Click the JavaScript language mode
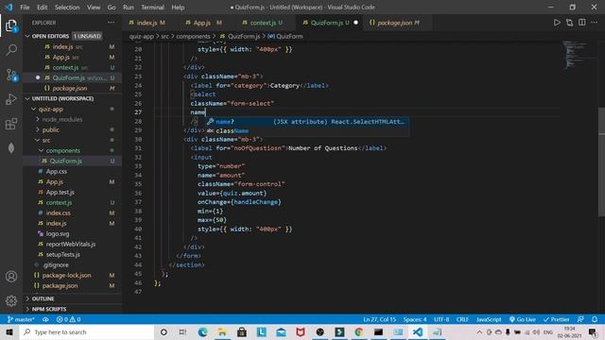Image resolution: width=605 pixels, height=340 pixels. [489, 319]
